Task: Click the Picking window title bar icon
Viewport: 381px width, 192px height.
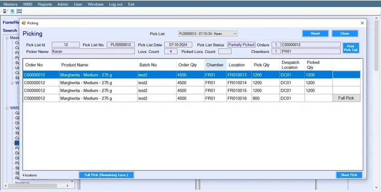Action: tap(24, 23)
